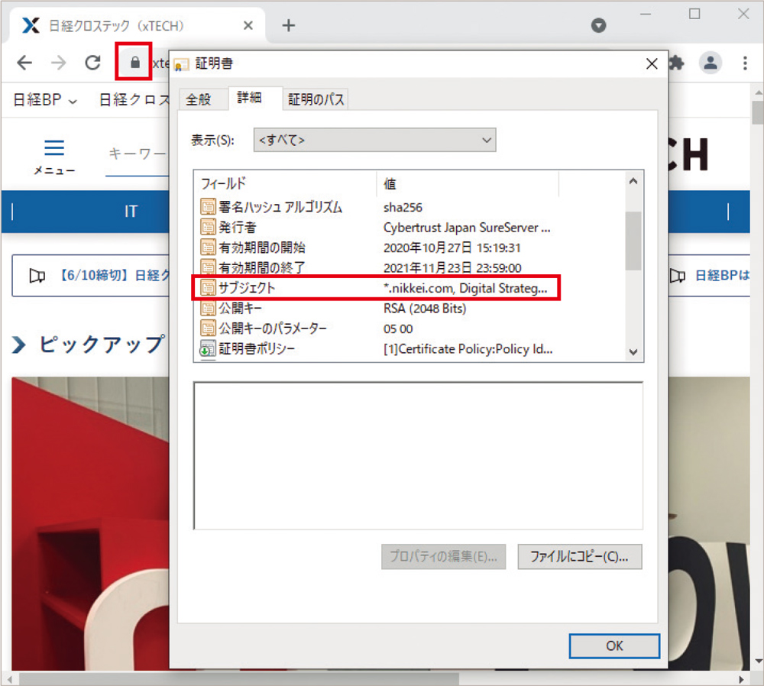Viewport: 764px width, 686px height.
Task: Select value 2020年10月27日 15:19:31
Action: point(452,248)
